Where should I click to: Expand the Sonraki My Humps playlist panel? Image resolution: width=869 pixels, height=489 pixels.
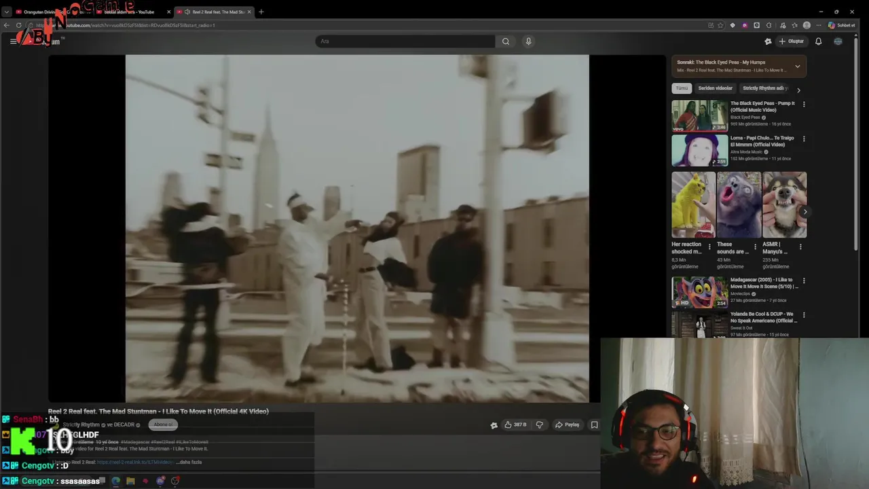(x=798, y=66)
